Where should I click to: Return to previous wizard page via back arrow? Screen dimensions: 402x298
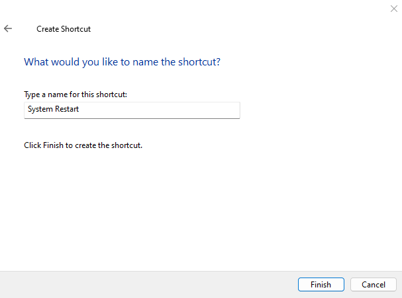pos(8,28)
